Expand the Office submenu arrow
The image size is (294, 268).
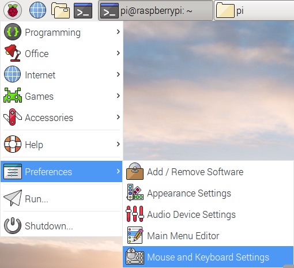coord(118,53)
